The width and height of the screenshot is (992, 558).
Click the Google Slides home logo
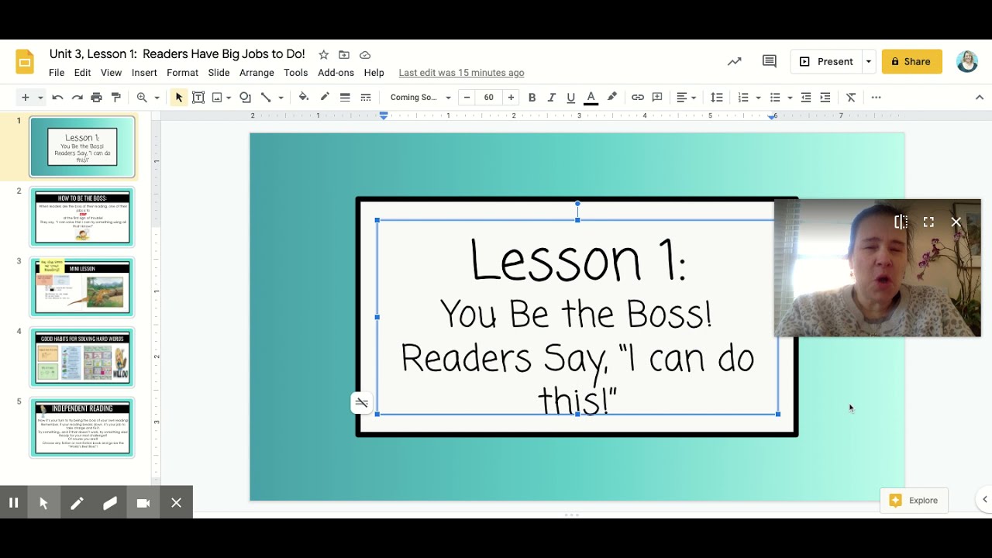pyautogui.click(x=25, y=62)
